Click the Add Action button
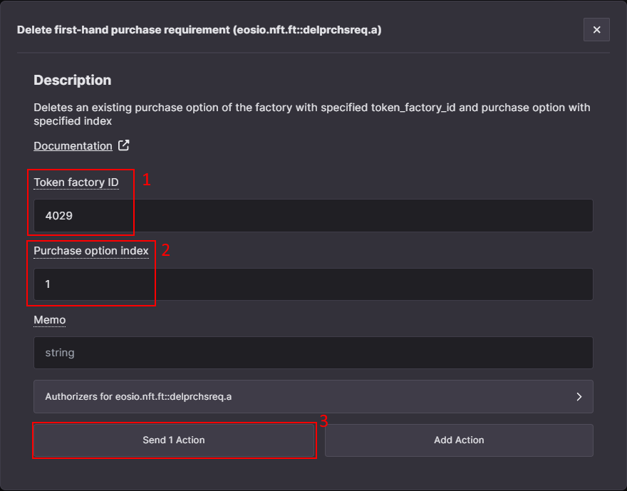Image resolution: width=627 pixels, height=491 pixels. (x=459, y=440)
